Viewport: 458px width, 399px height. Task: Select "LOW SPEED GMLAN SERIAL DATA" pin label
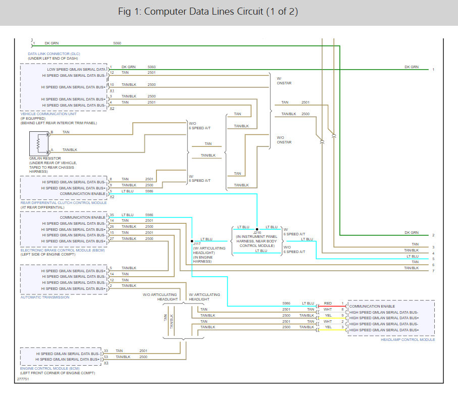click(76, 70)
